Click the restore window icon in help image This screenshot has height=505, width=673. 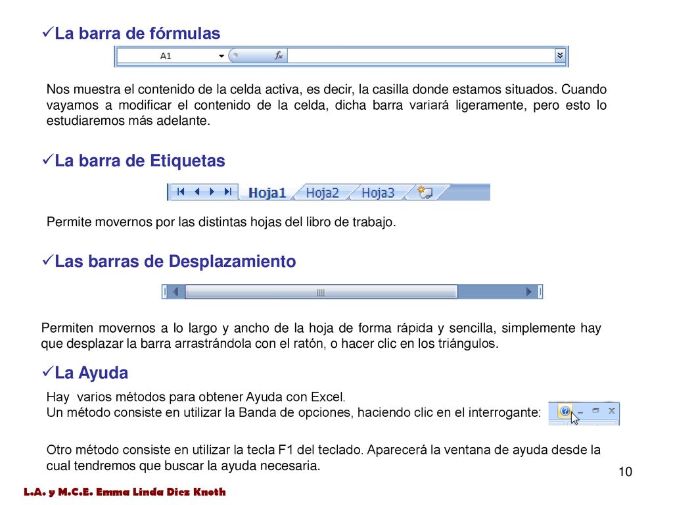pyautogui.click(x=595, y=410)
